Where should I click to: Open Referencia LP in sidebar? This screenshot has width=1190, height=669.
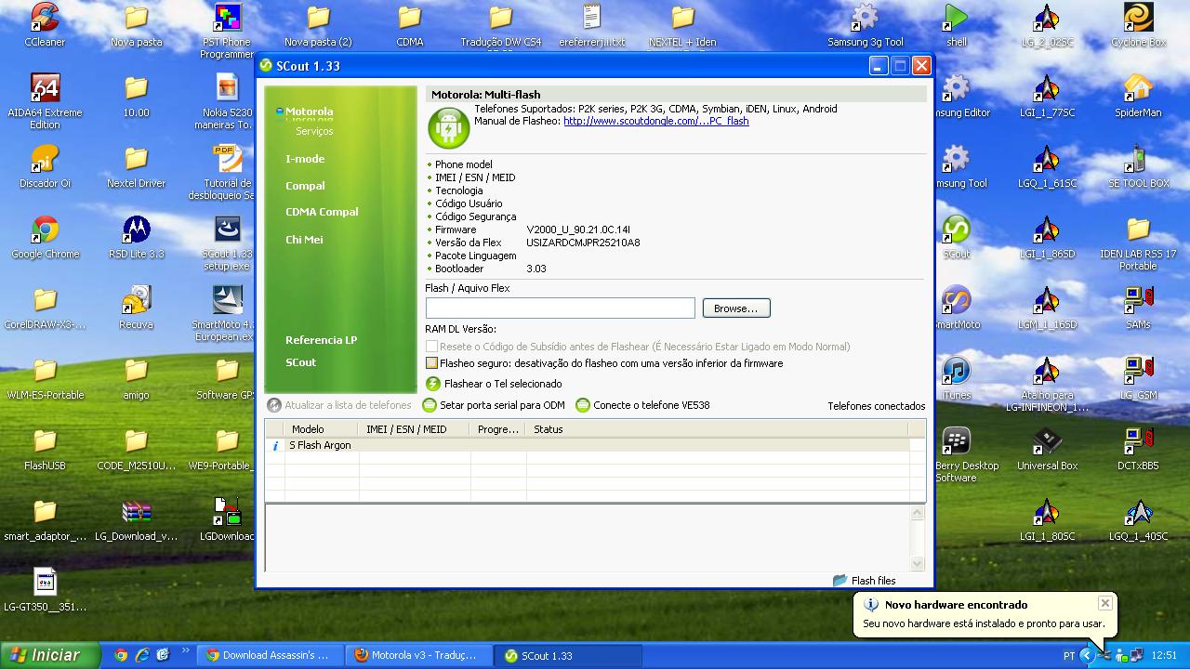click(321, 340)
